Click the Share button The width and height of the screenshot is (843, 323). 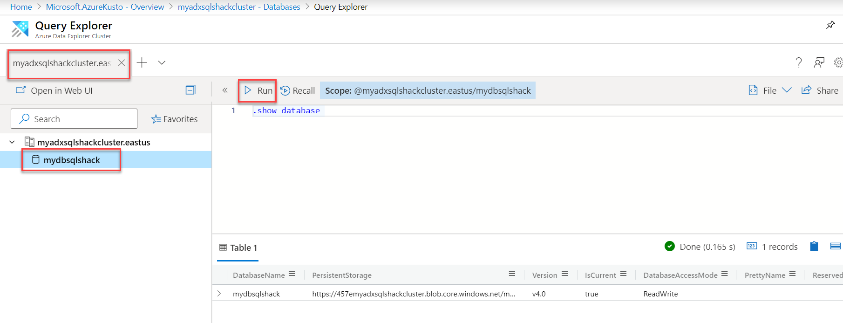[x=820, y=90]
